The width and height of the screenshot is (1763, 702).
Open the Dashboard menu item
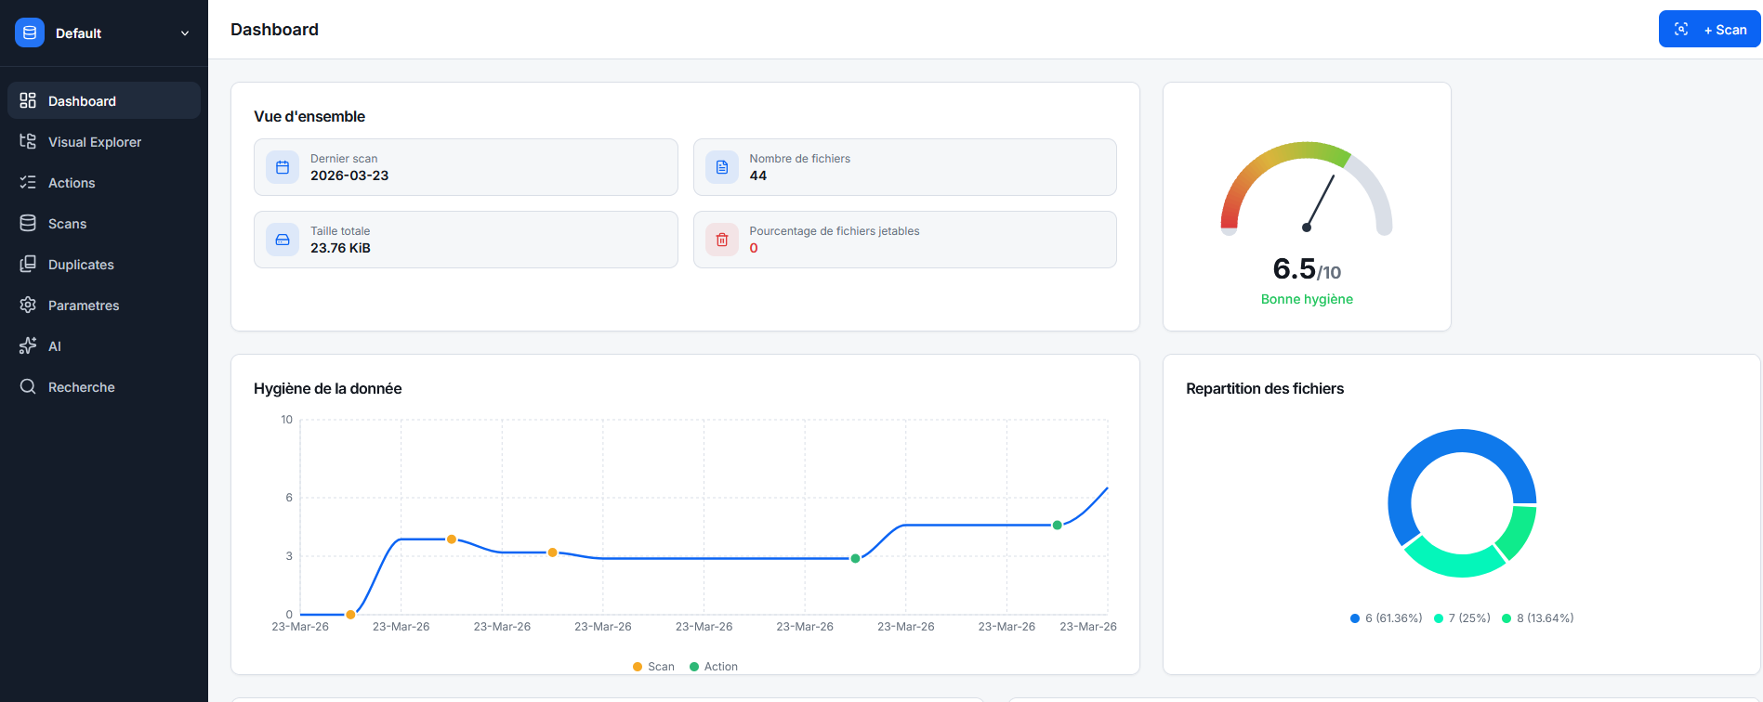pos(104,100)
